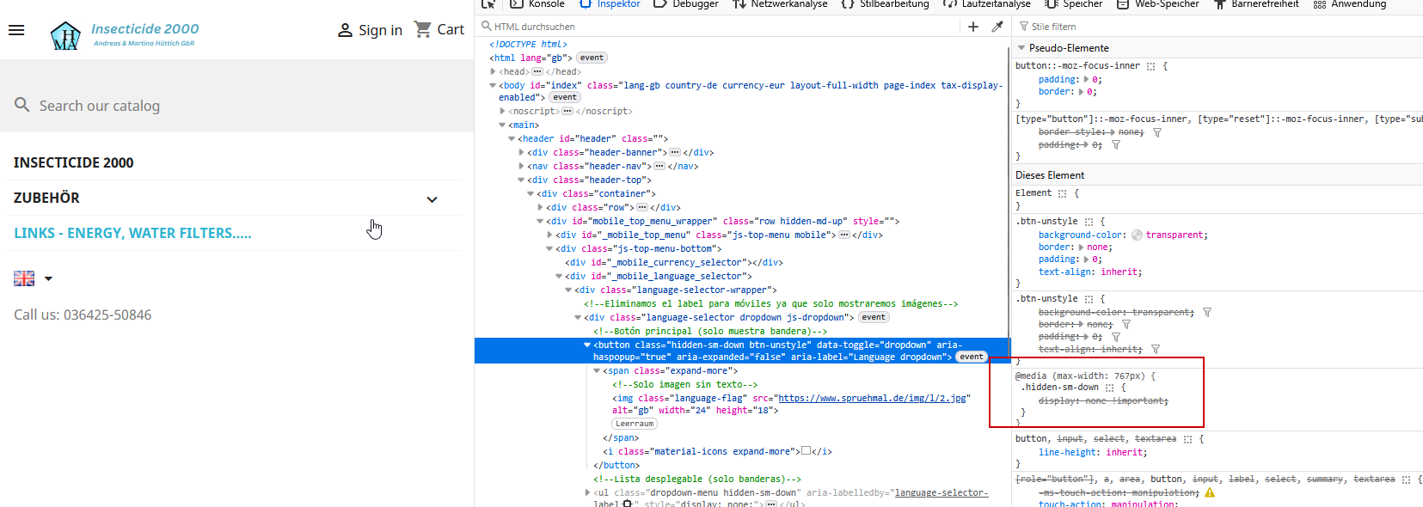Pick the eyedropper color tool in Inspector
Image resolution: width=1423 pixels, height=507 pixels.
(x=997, y=27)
